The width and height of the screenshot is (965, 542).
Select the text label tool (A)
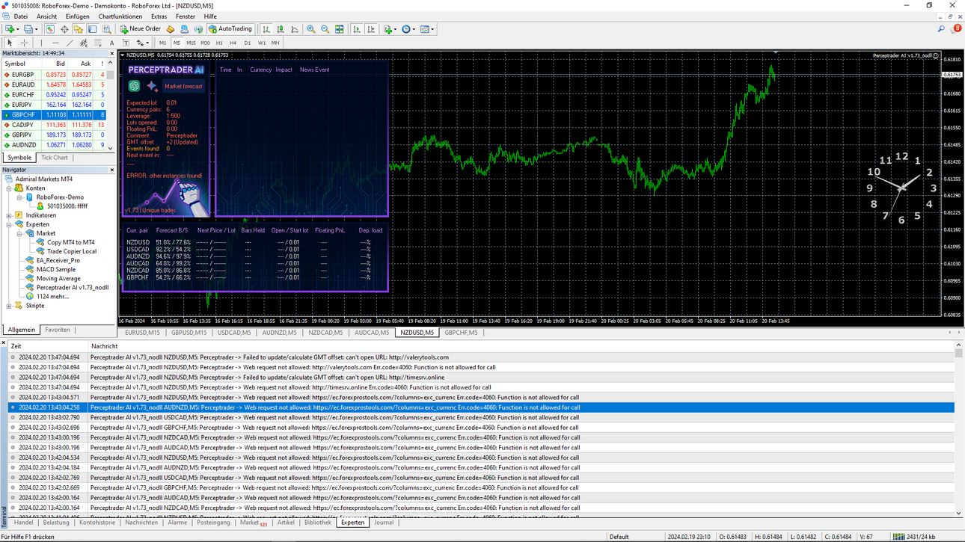[111, 43]
